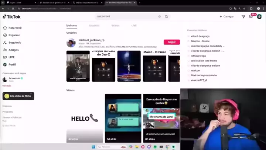Open the HELLO phone video thumbnail
This screenshot has height=150, width=266.
tap(85, 118)
